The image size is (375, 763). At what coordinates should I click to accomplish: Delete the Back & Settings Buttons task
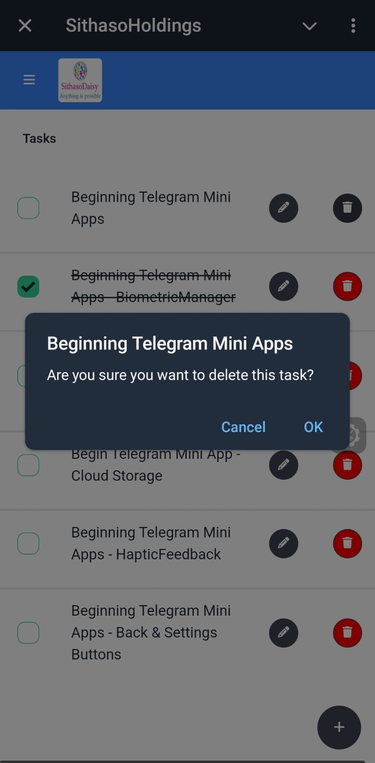pos(347,633)
